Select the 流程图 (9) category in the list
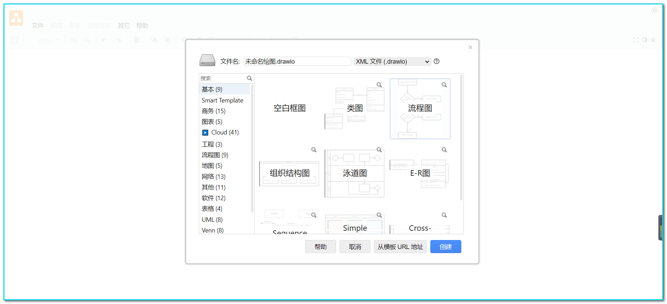 [x=225, y=155]
